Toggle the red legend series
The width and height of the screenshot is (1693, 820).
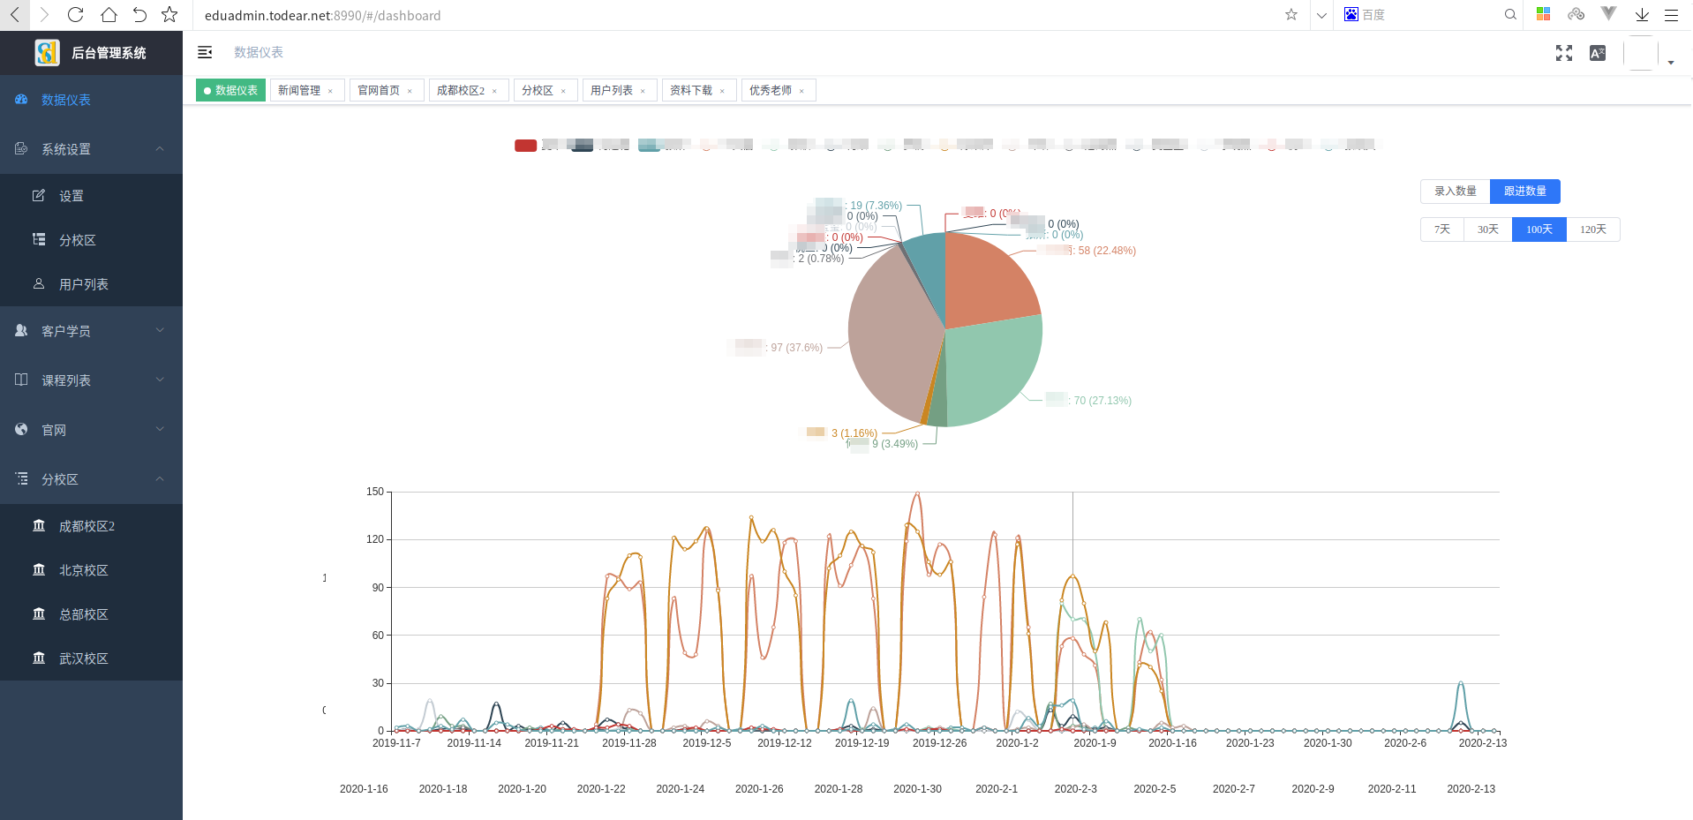525,146
